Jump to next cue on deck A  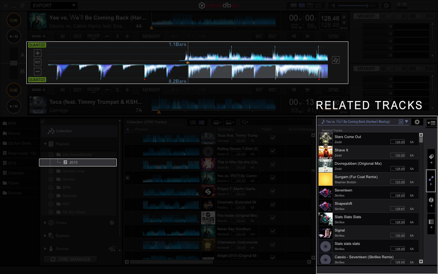[308, 36]
